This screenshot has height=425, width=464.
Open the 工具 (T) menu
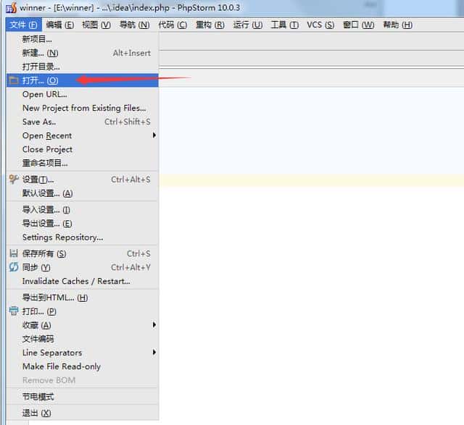pos(285,25)
